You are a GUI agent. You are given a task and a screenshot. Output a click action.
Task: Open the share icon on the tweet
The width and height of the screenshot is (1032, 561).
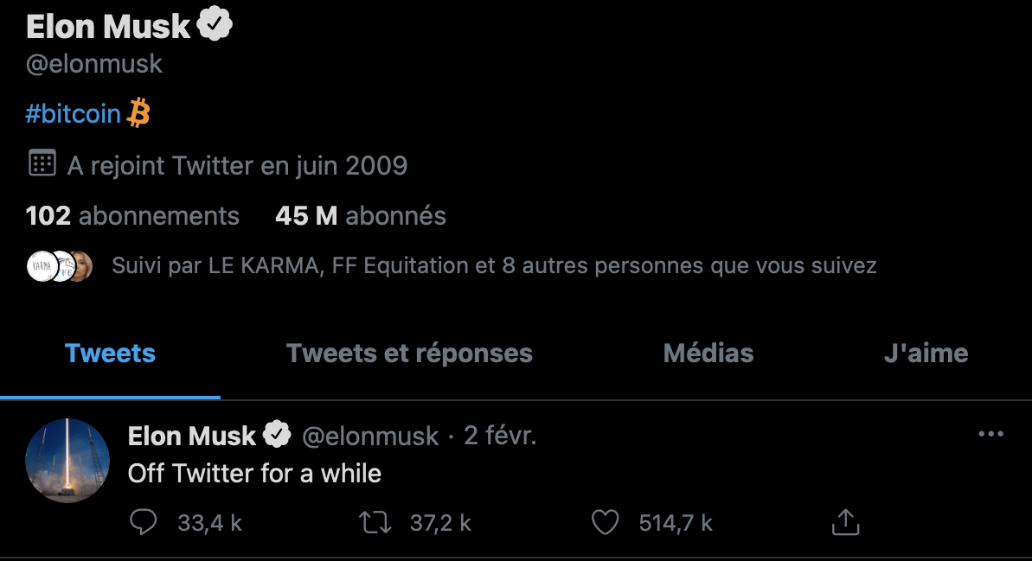click(844, 522)
